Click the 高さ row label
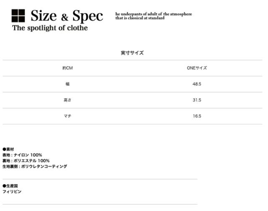Image resolution: width=268 pixels, height=211 pixels. coord(67,100)
